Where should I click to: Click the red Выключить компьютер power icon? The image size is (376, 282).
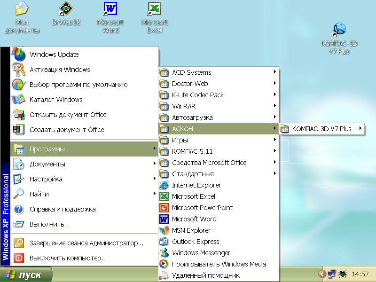(x=19, y=258)
